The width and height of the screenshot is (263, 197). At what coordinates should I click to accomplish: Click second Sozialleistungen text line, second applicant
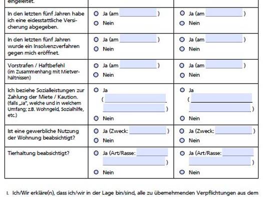point(220,107)
